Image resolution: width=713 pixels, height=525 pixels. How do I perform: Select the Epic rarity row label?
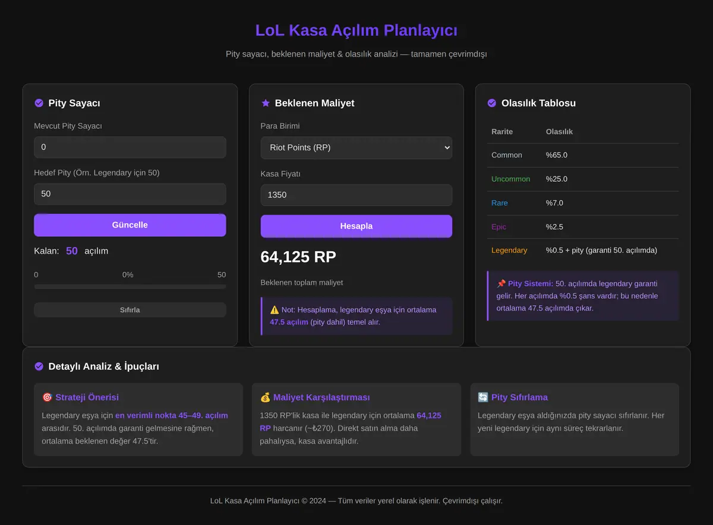pyautogui.click(x=499, y=227)
